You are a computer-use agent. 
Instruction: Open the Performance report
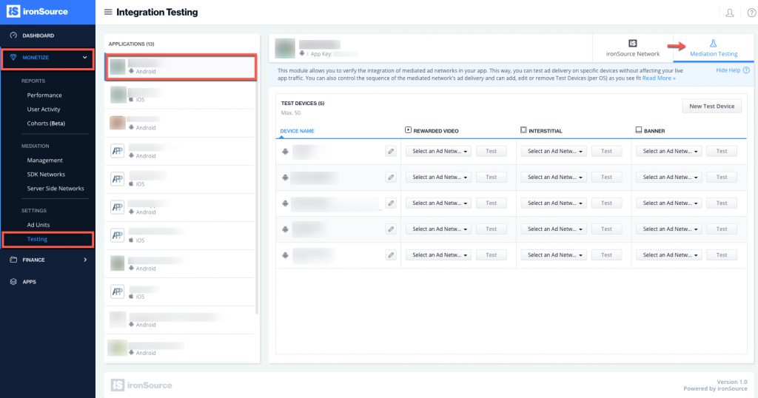(44, 95)
